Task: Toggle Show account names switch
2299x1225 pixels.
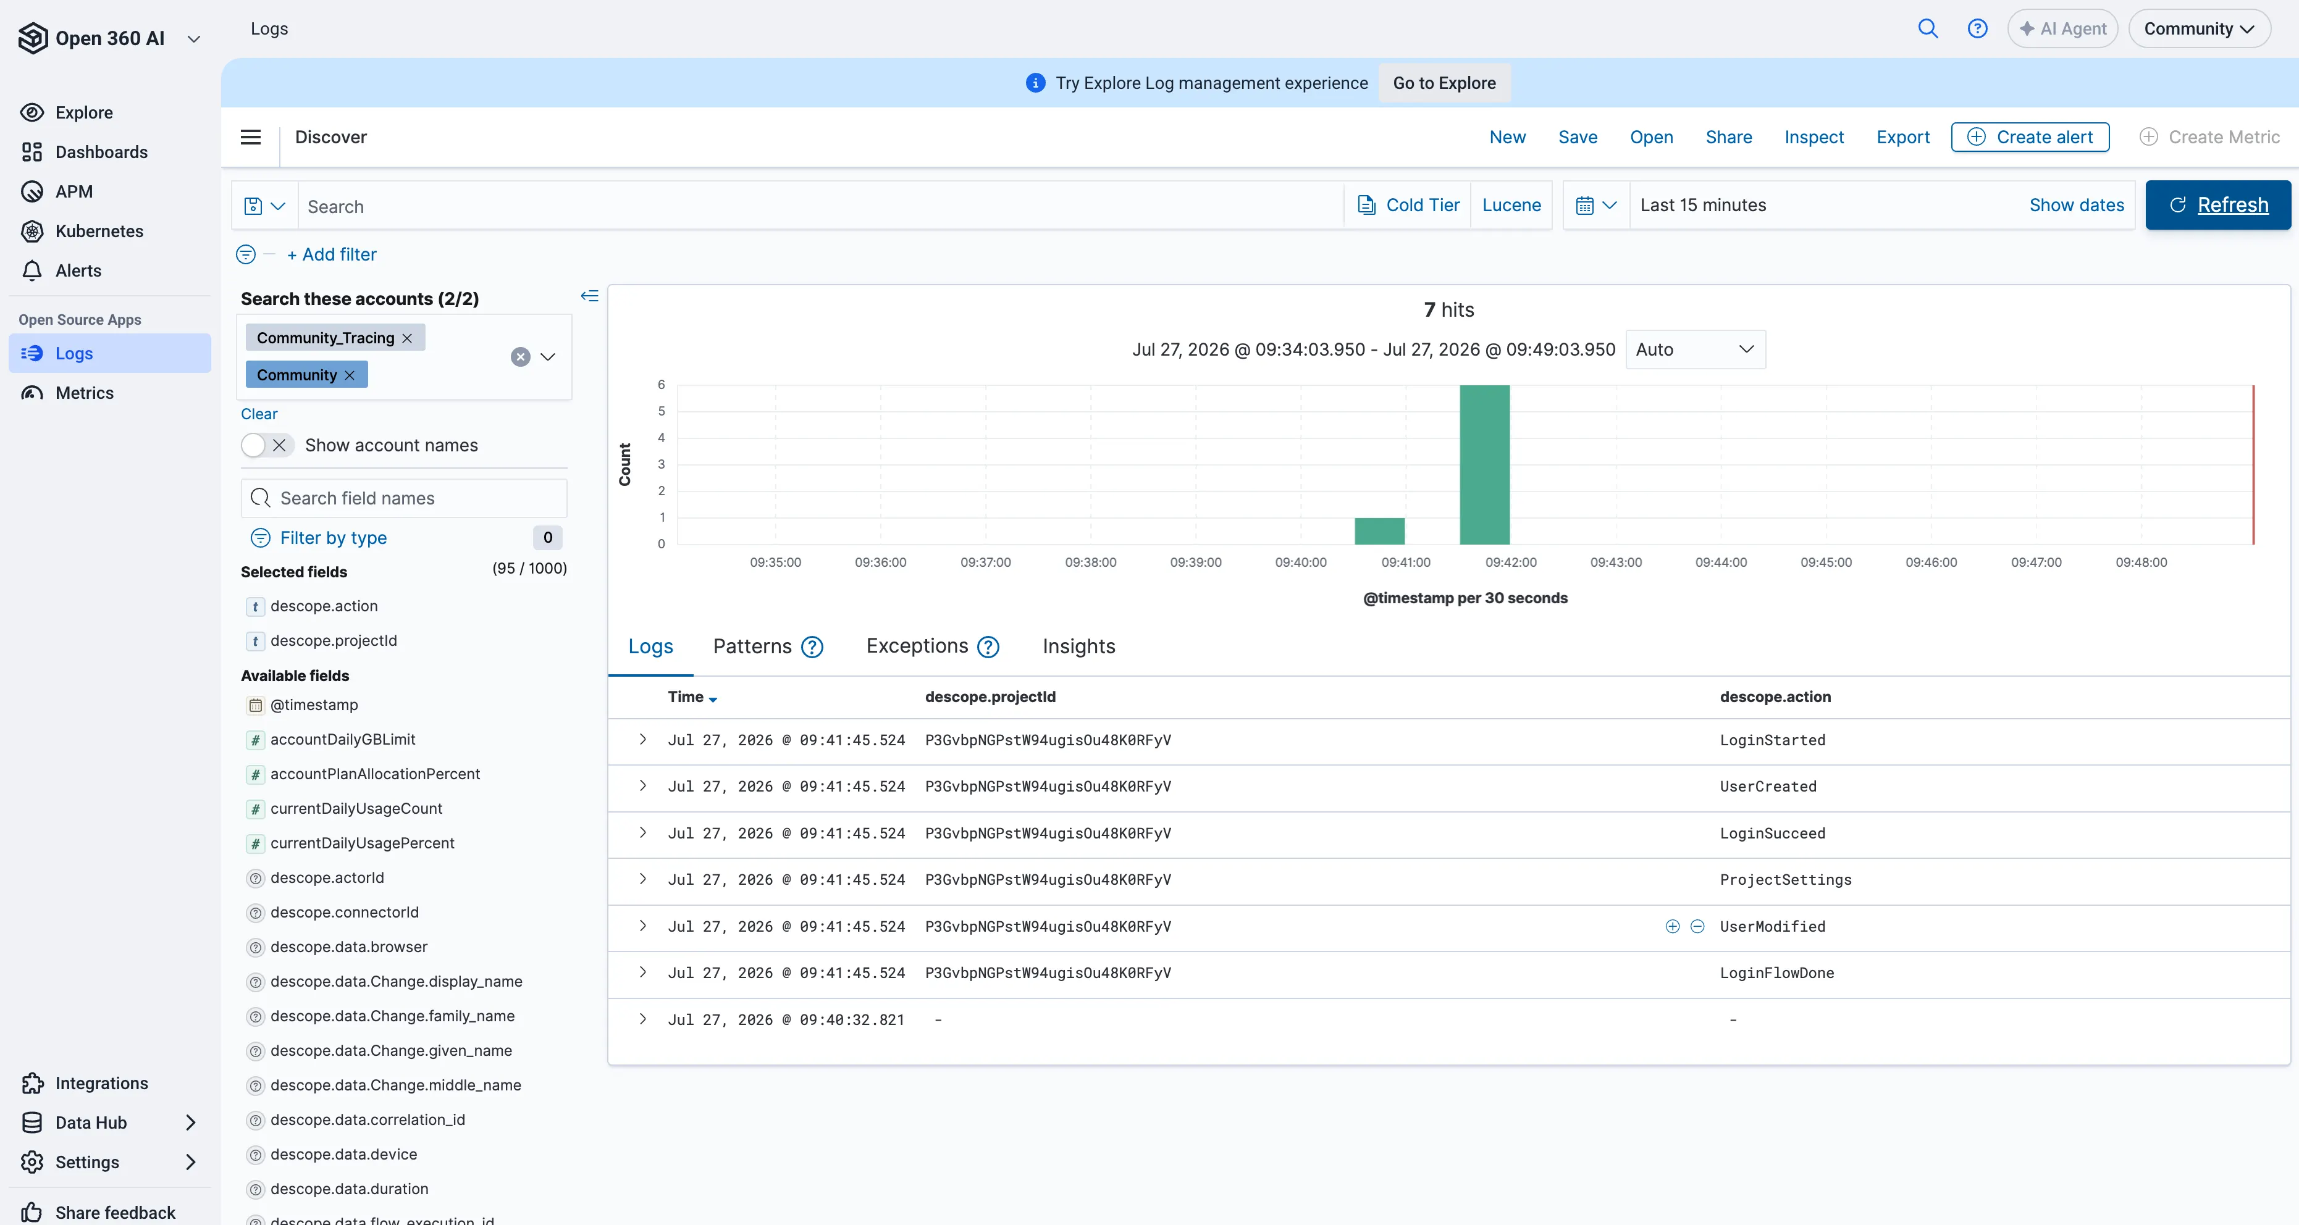Action: [267, 445]
